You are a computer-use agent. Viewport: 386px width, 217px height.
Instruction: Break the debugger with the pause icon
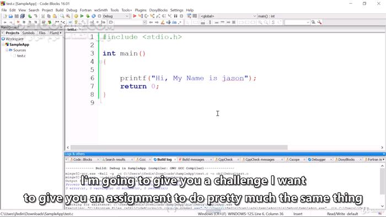pyautogui.click(x=175, y=16)
